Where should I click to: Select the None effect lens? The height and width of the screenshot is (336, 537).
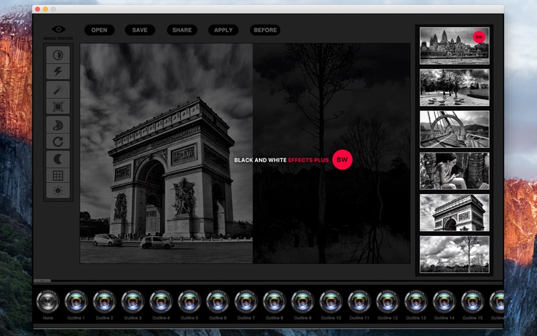pos(48,301)
